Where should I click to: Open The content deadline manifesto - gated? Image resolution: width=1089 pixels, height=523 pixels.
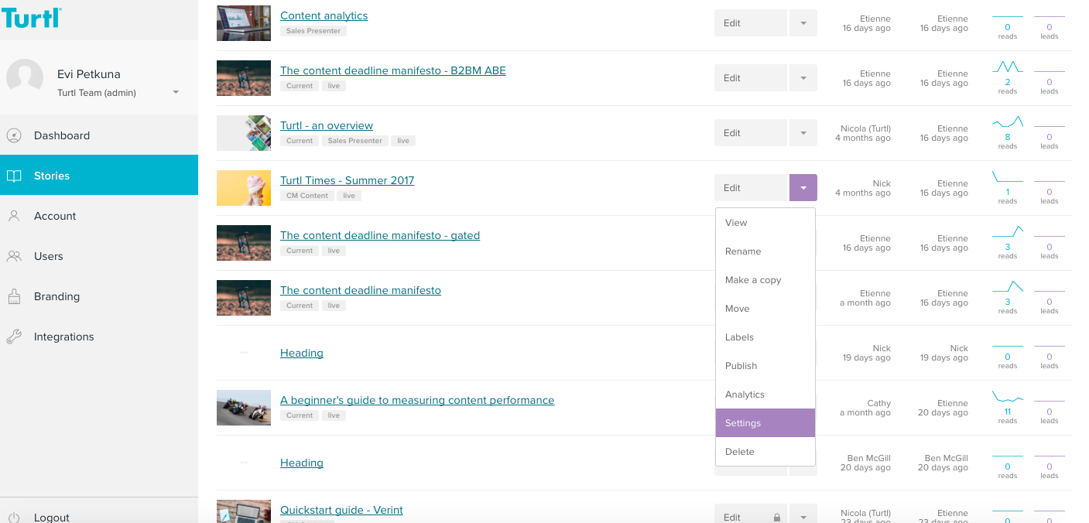tap(380, 235)
